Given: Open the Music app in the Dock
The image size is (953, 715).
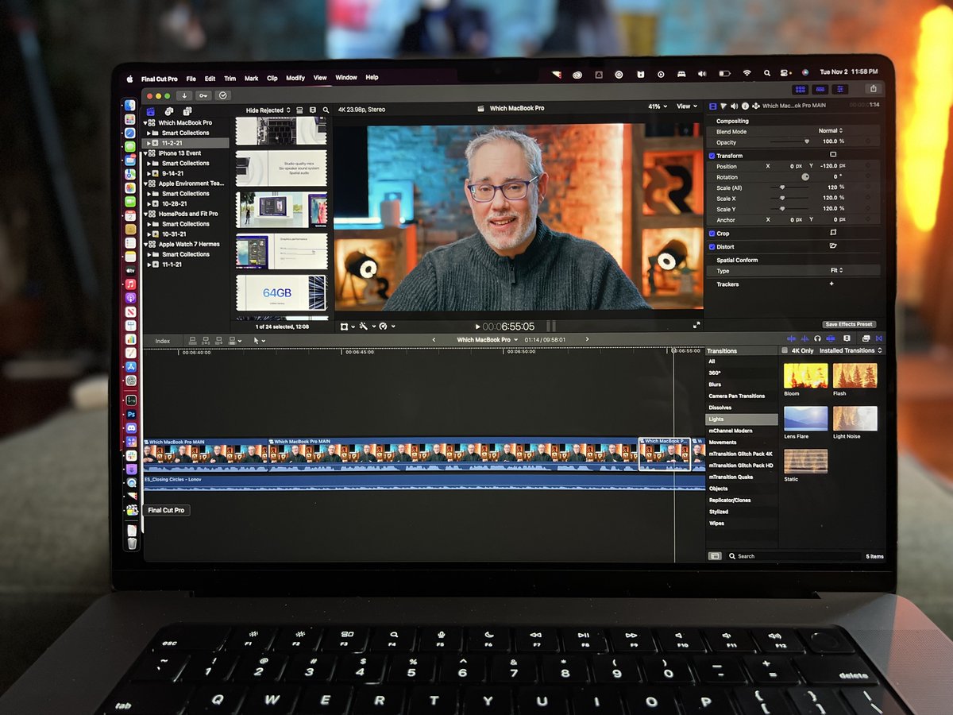Looking at the screenshot, I should click(130, 284).
